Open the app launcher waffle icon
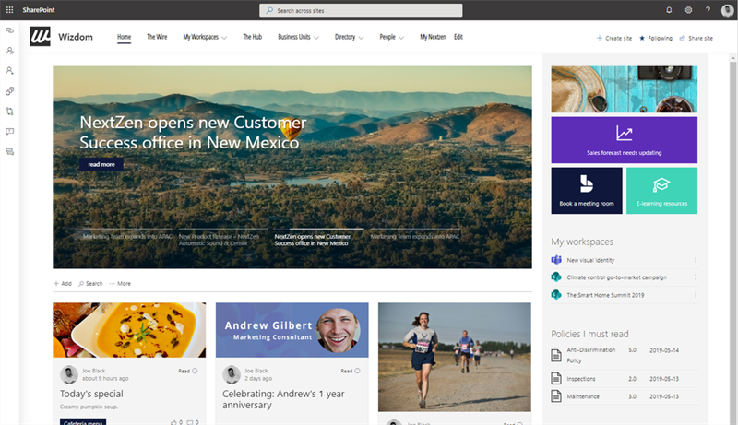738x425 pixels. 9,10
